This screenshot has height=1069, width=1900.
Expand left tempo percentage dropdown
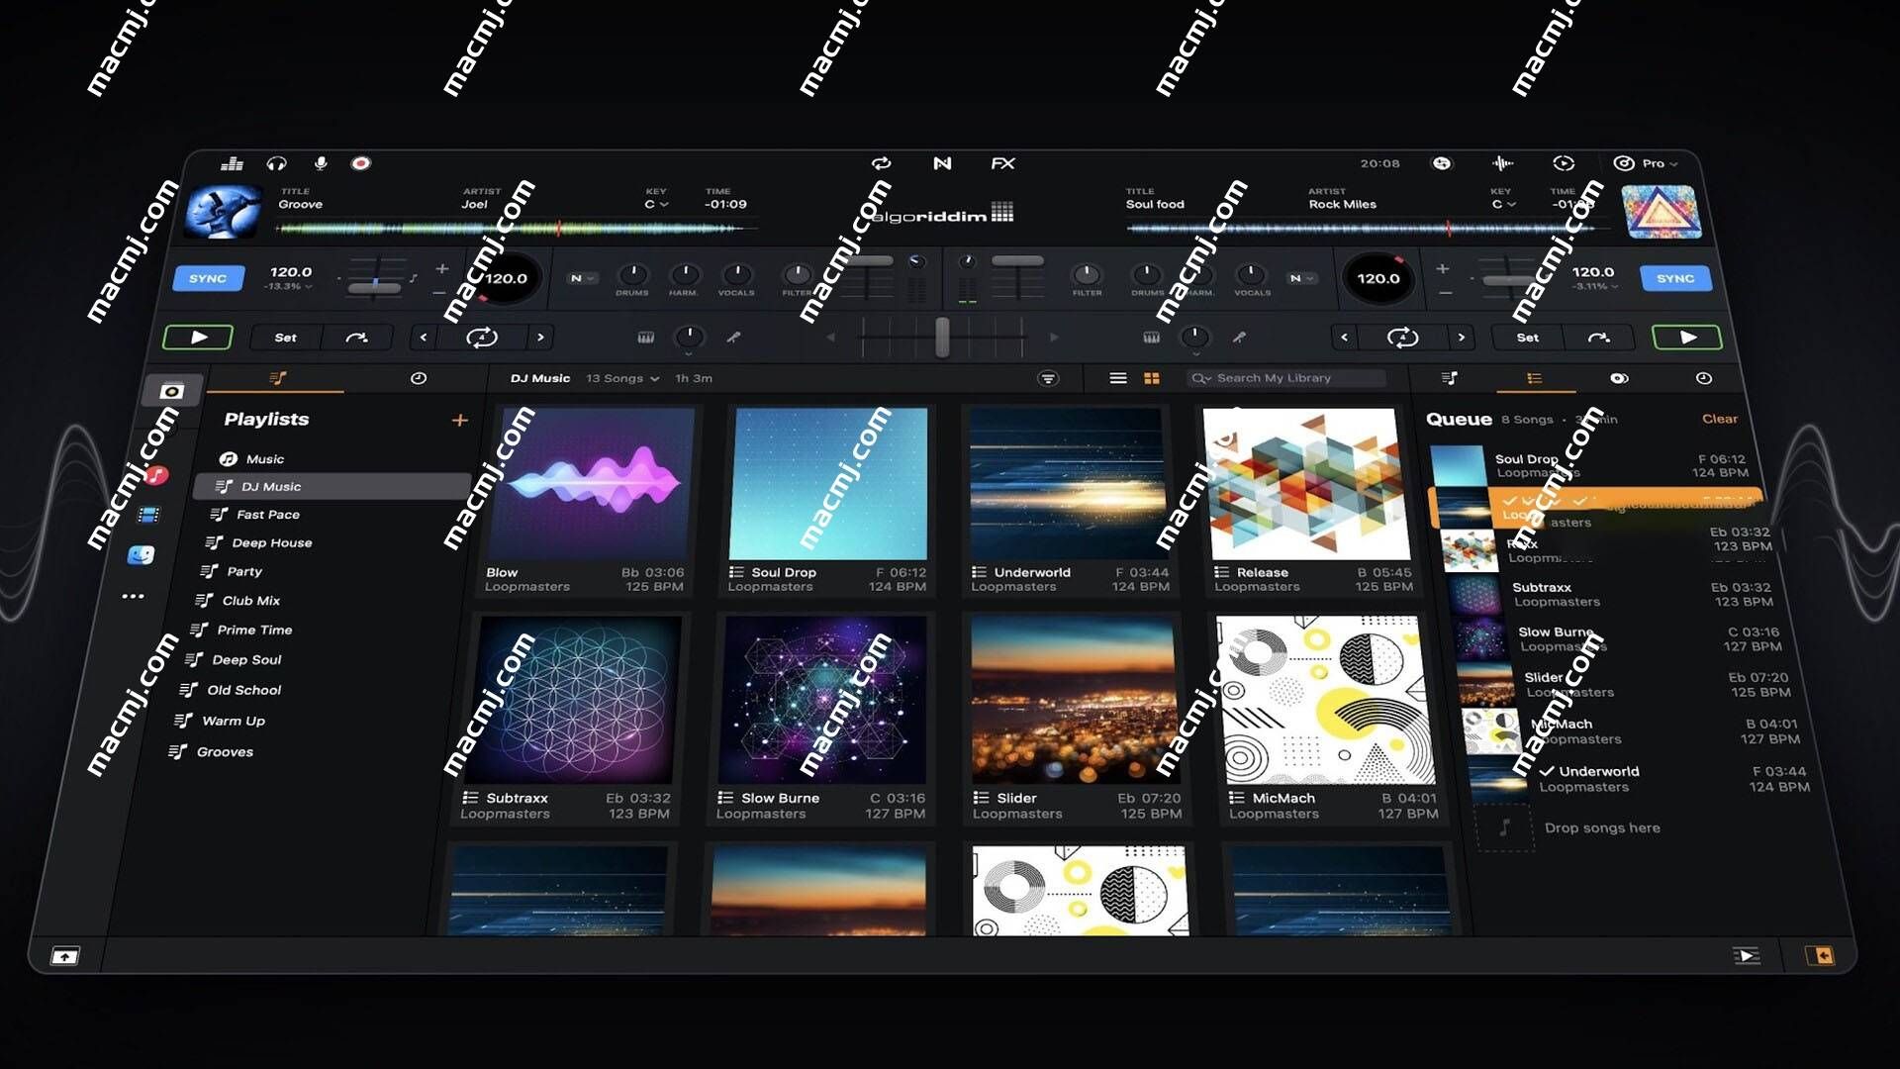pyautogui.click(x=288, y=286)
